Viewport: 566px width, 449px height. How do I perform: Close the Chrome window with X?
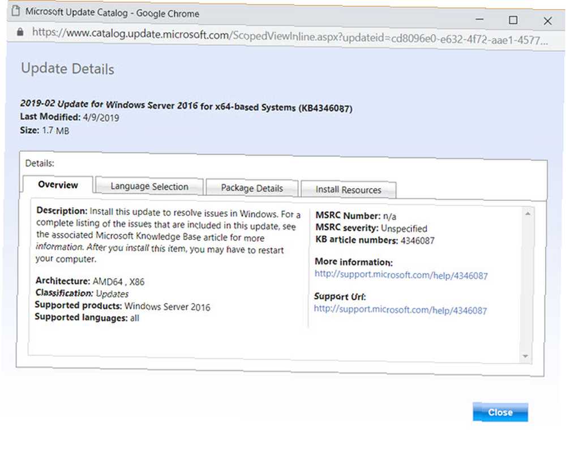(547, 22)
